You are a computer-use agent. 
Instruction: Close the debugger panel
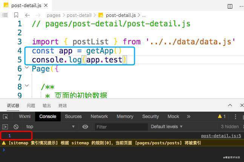coord(242,105)
